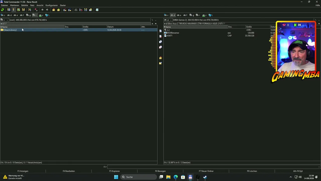The height and width of the screenshot is (181, 321).
Task: Invert selection with red star icon
Action: [36, 10]
